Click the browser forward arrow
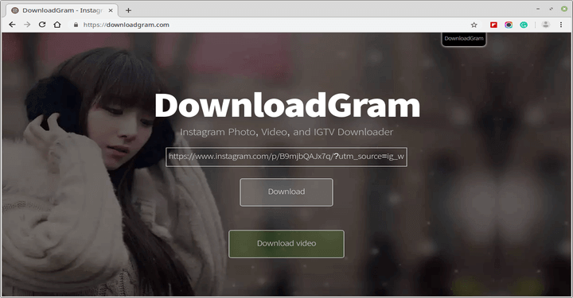The width and height of the screenshot is (573, 298). coord(27,25)
